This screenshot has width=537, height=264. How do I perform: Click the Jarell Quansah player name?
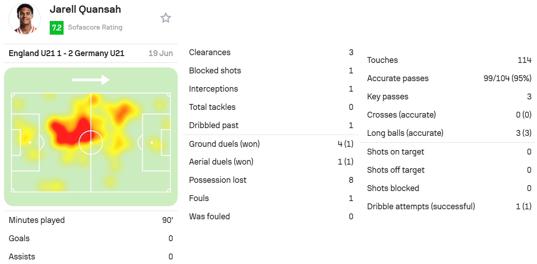[x=85, y=9]
